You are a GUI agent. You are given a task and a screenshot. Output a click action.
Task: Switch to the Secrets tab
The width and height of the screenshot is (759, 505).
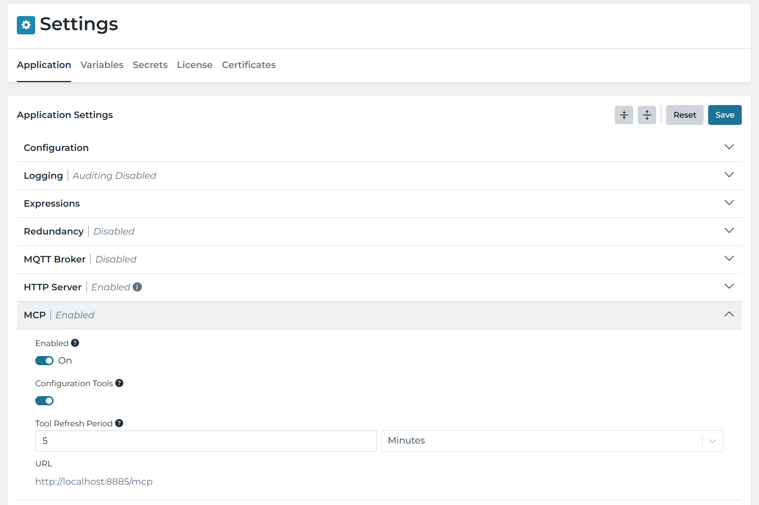coord(150,65)
